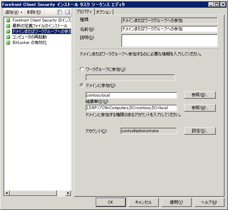This screenshot has height=210, width=228.
Task: Close the task sequence editor window
Action: [x=223, y=5]
